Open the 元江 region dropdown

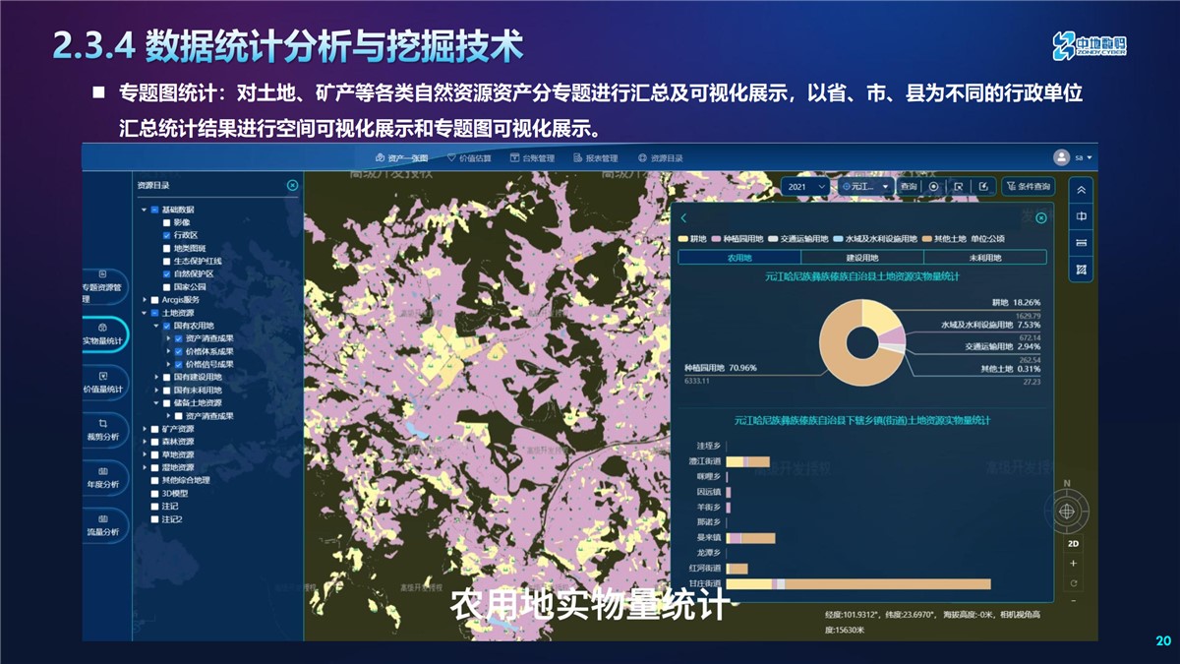click(x=865, y=186)
